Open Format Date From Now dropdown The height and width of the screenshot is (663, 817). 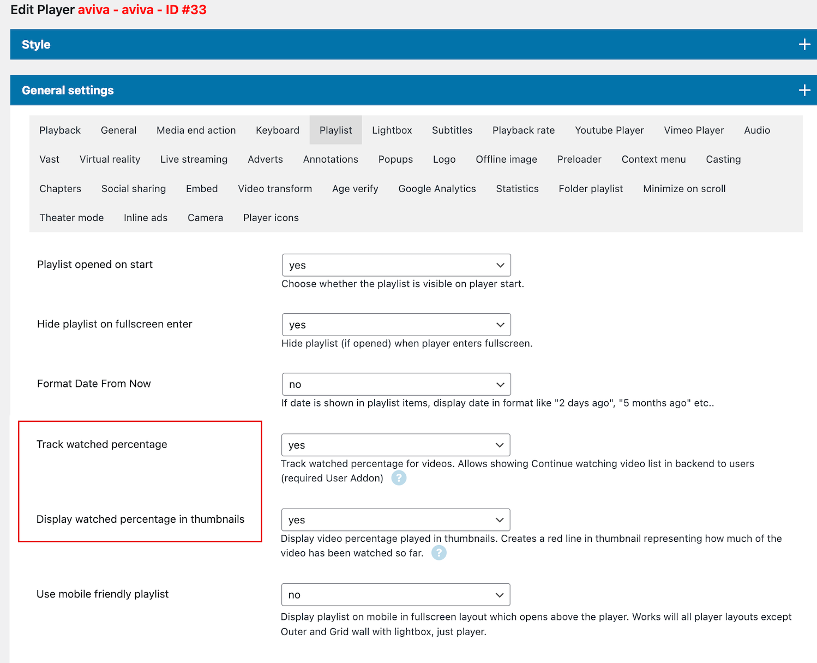click(x=396, y=385)
